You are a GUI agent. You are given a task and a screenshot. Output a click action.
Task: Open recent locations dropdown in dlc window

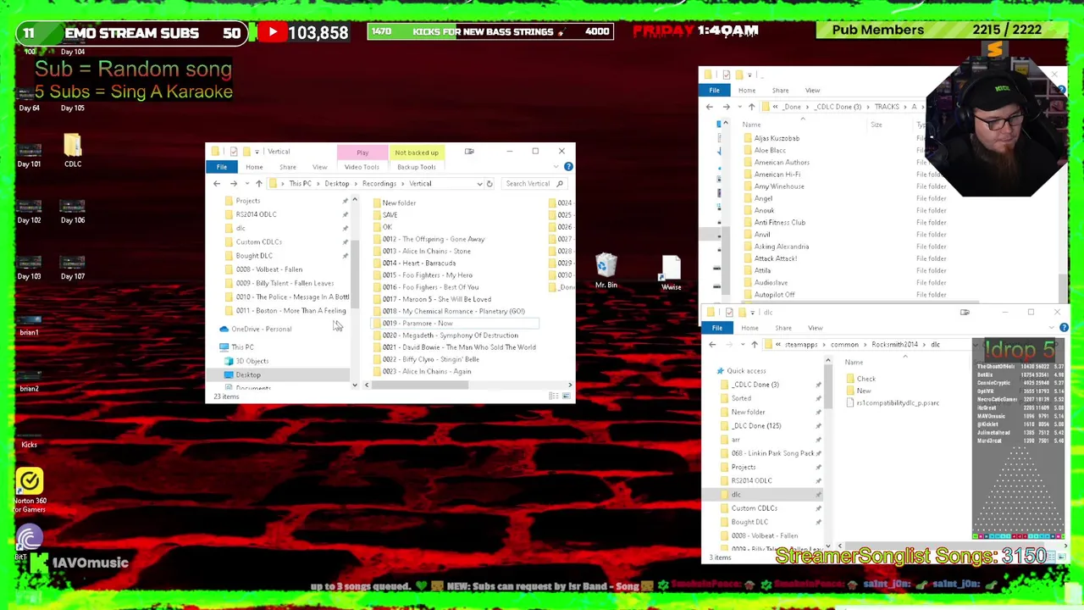(x=741, y=345)
